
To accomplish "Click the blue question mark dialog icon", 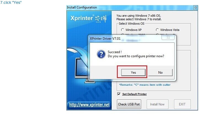I will [x=101, y=54].
